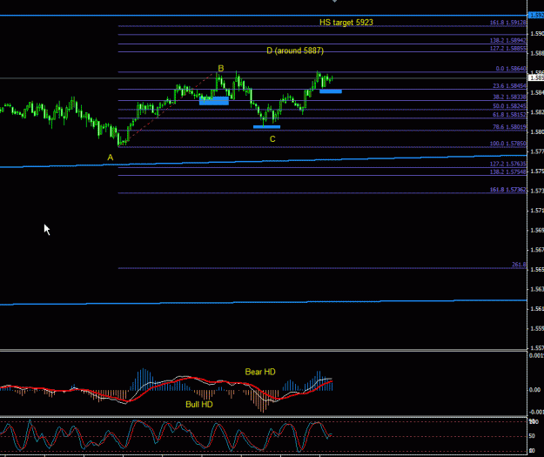Viewport: 544px width, 457px height.
Task: Click Fibonacci label "161.8 1.59128"
Action: pyautogui.click(x=508, y=23)
